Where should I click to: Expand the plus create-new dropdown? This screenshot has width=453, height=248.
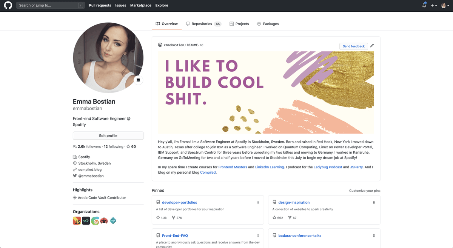point(433,5)
